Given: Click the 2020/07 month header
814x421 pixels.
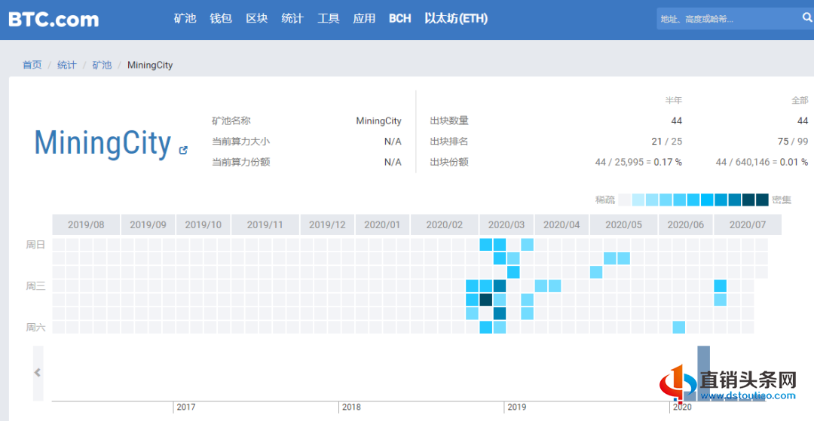Looking at the screenshot, I should point(748,224).
